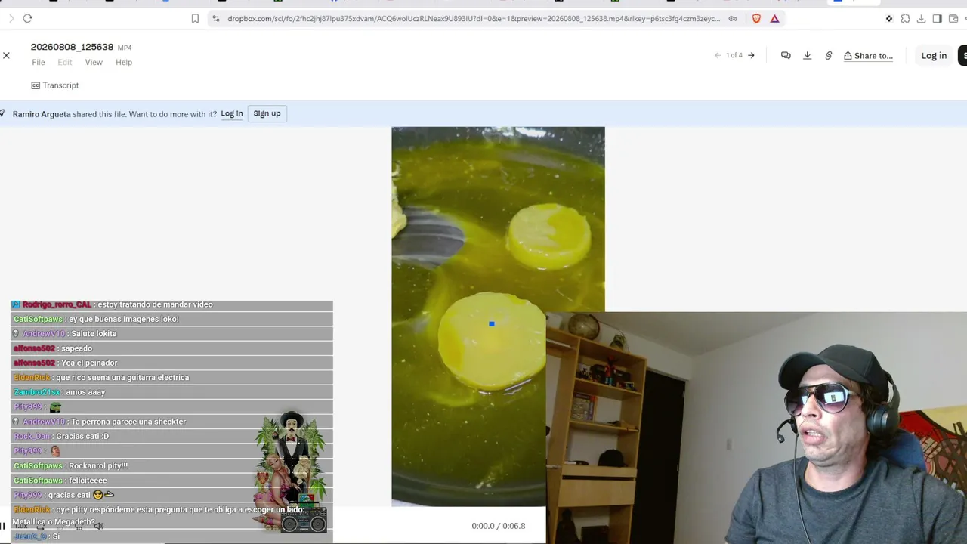This screenshot has width=967, height=544.
Task: Open the Help menu
Action: coord(124,63)
